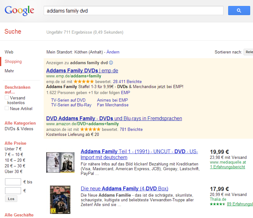253x218 pixels.
Task: Click the www.amazon.de/DVD+addams+family green URL
Action: 82,124
